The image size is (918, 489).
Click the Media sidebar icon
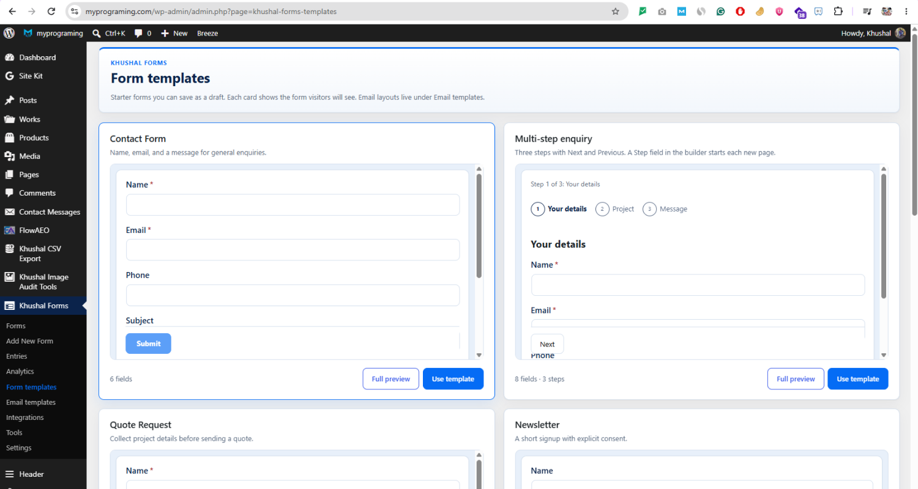click(x=9, y=156)
